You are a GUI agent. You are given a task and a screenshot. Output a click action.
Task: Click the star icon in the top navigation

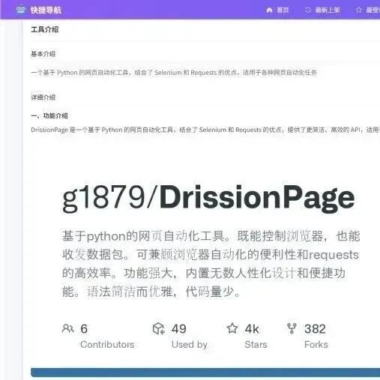pyautogui.click(x=359, y=10)
